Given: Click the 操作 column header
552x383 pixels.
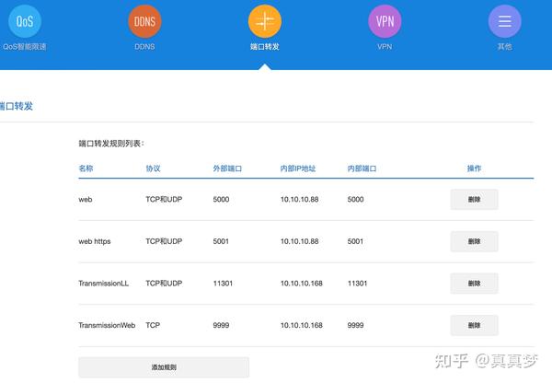Looking at the screenshot, I should click(474, 168).
